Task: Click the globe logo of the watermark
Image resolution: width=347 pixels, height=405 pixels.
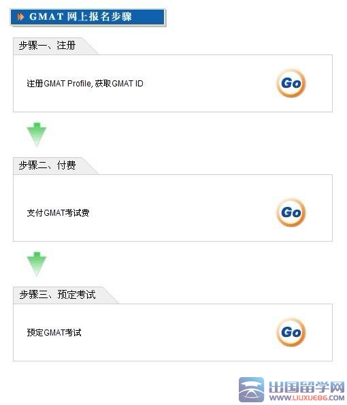Action: coord(251,389)
